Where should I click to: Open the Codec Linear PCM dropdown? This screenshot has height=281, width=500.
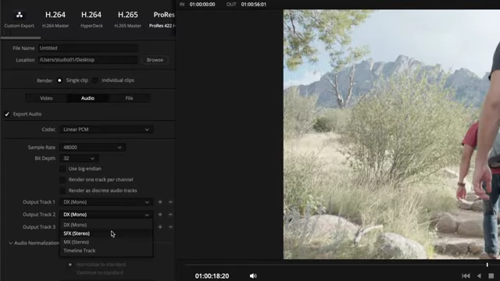[x=106, y=130]
